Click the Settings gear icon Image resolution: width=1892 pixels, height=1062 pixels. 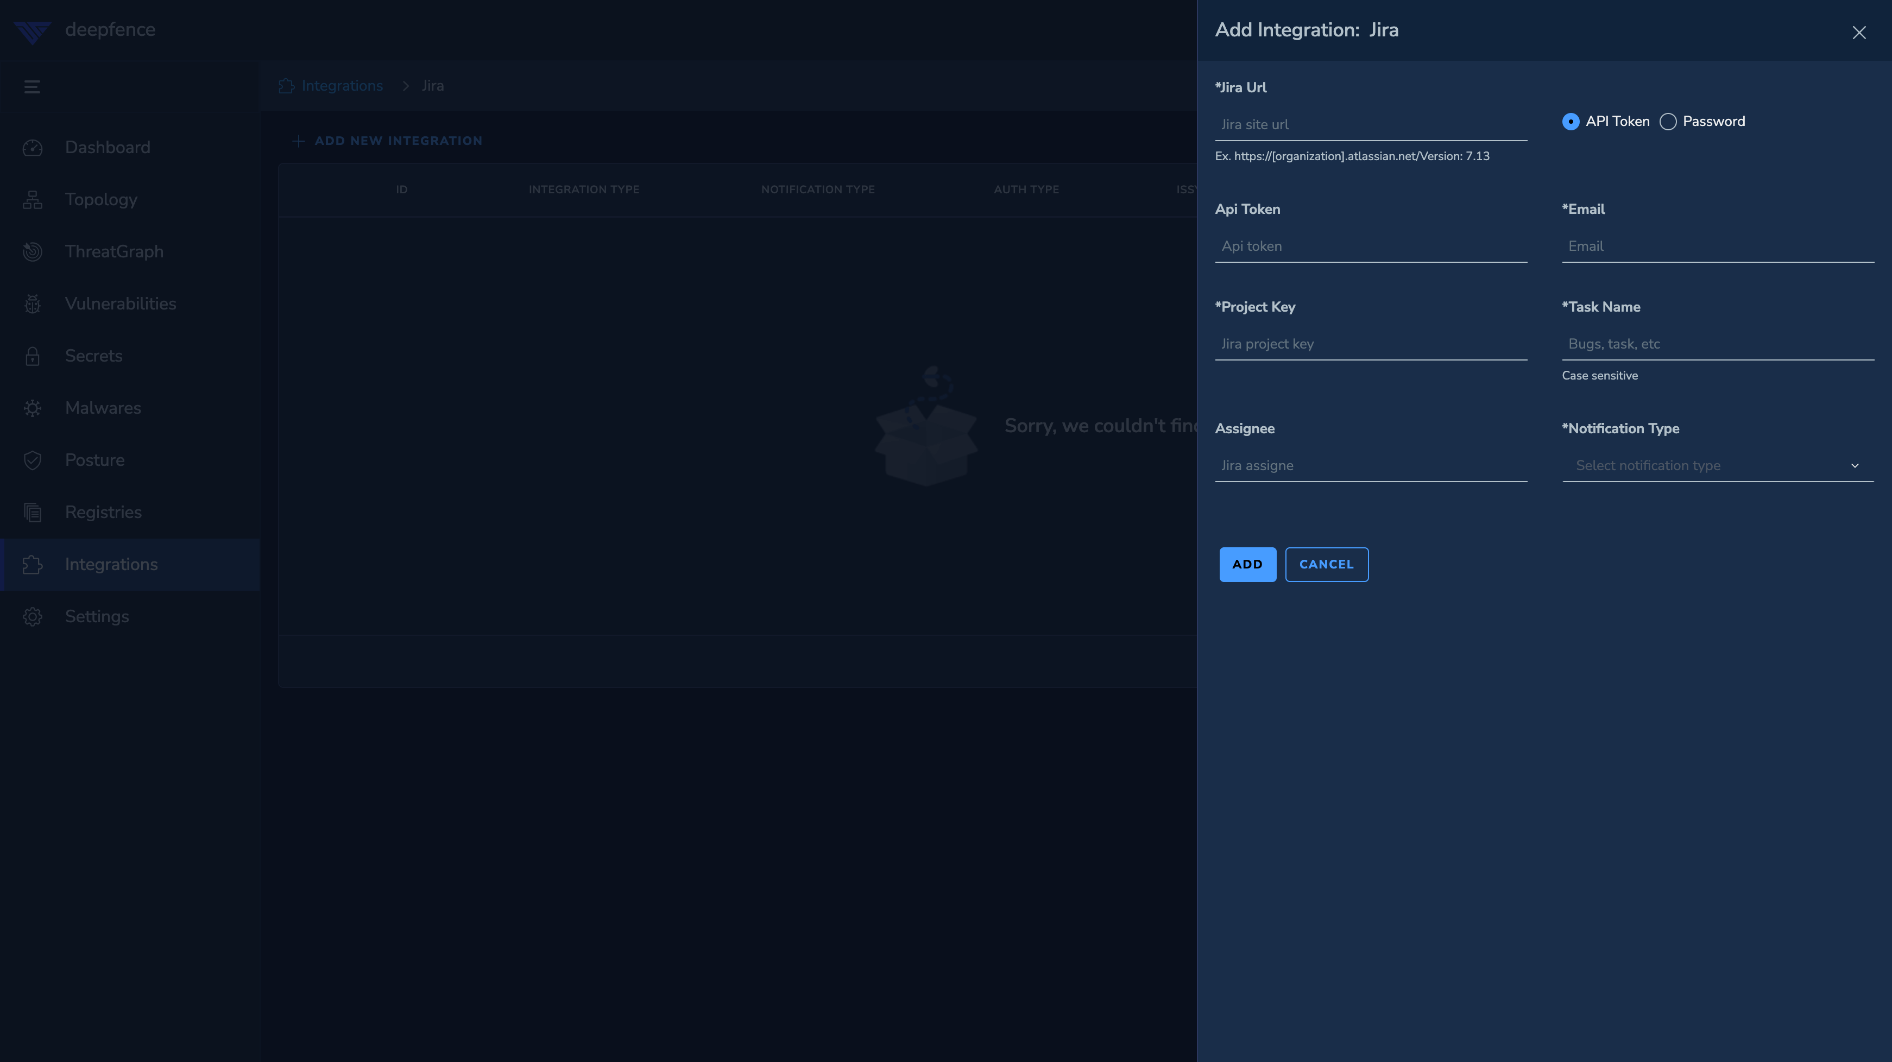[33, 617]
